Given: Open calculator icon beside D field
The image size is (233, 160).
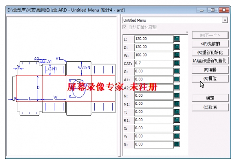Looking at the screenshot, I should pyautogui.click(x=177, y=47).
